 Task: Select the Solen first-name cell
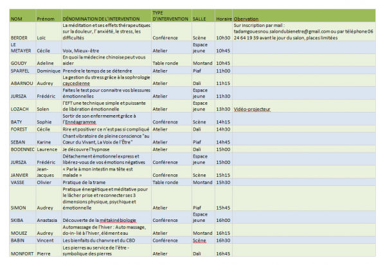point(49,106)
